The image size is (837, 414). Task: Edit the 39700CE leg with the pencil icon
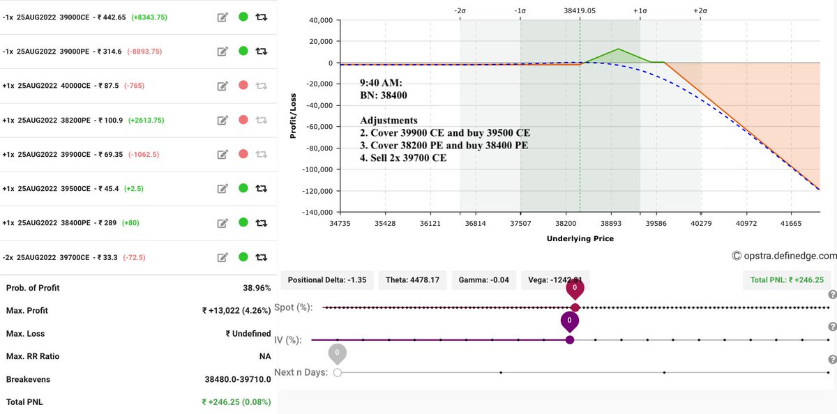coord(223,257)
